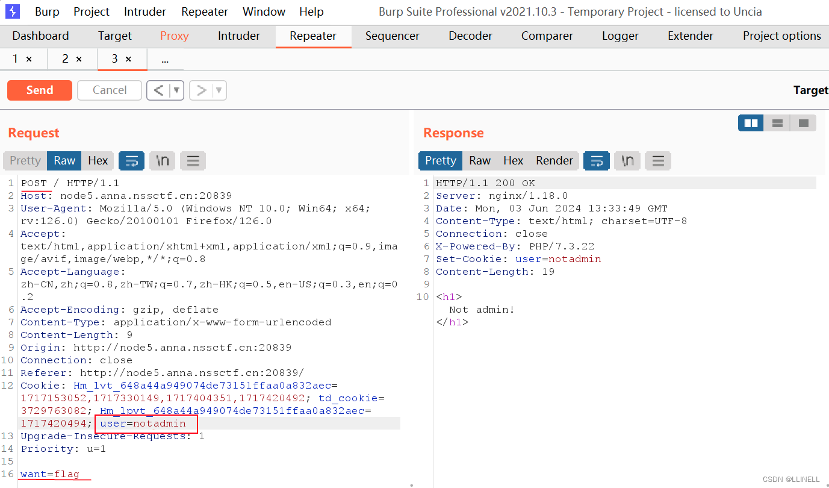Switch Response view to Render
Viewport: 829px width, 488px height.
(554, 160)
